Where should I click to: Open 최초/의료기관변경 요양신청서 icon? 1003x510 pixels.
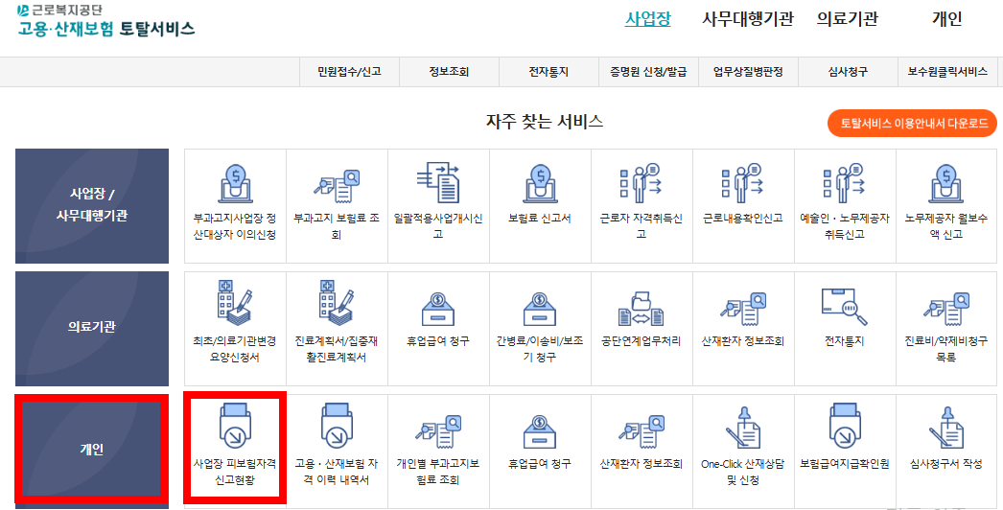pyautogui.click(x=235, y=303)
